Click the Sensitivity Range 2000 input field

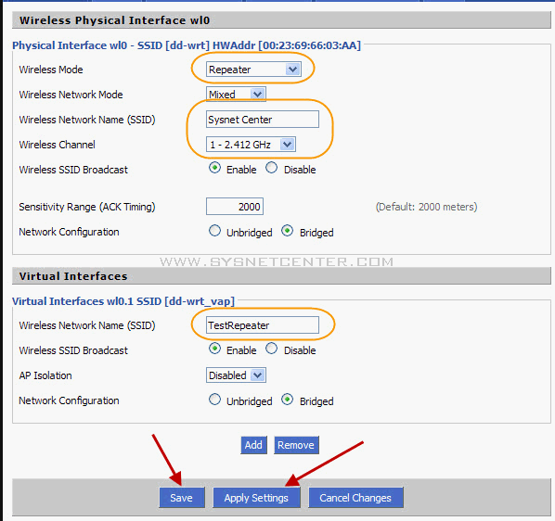coord(235,207)
